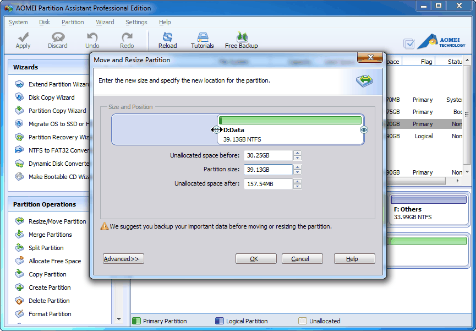Click the Partition size input field
Viewport: 476px width, 331px height.
click(x=268, y=170)
